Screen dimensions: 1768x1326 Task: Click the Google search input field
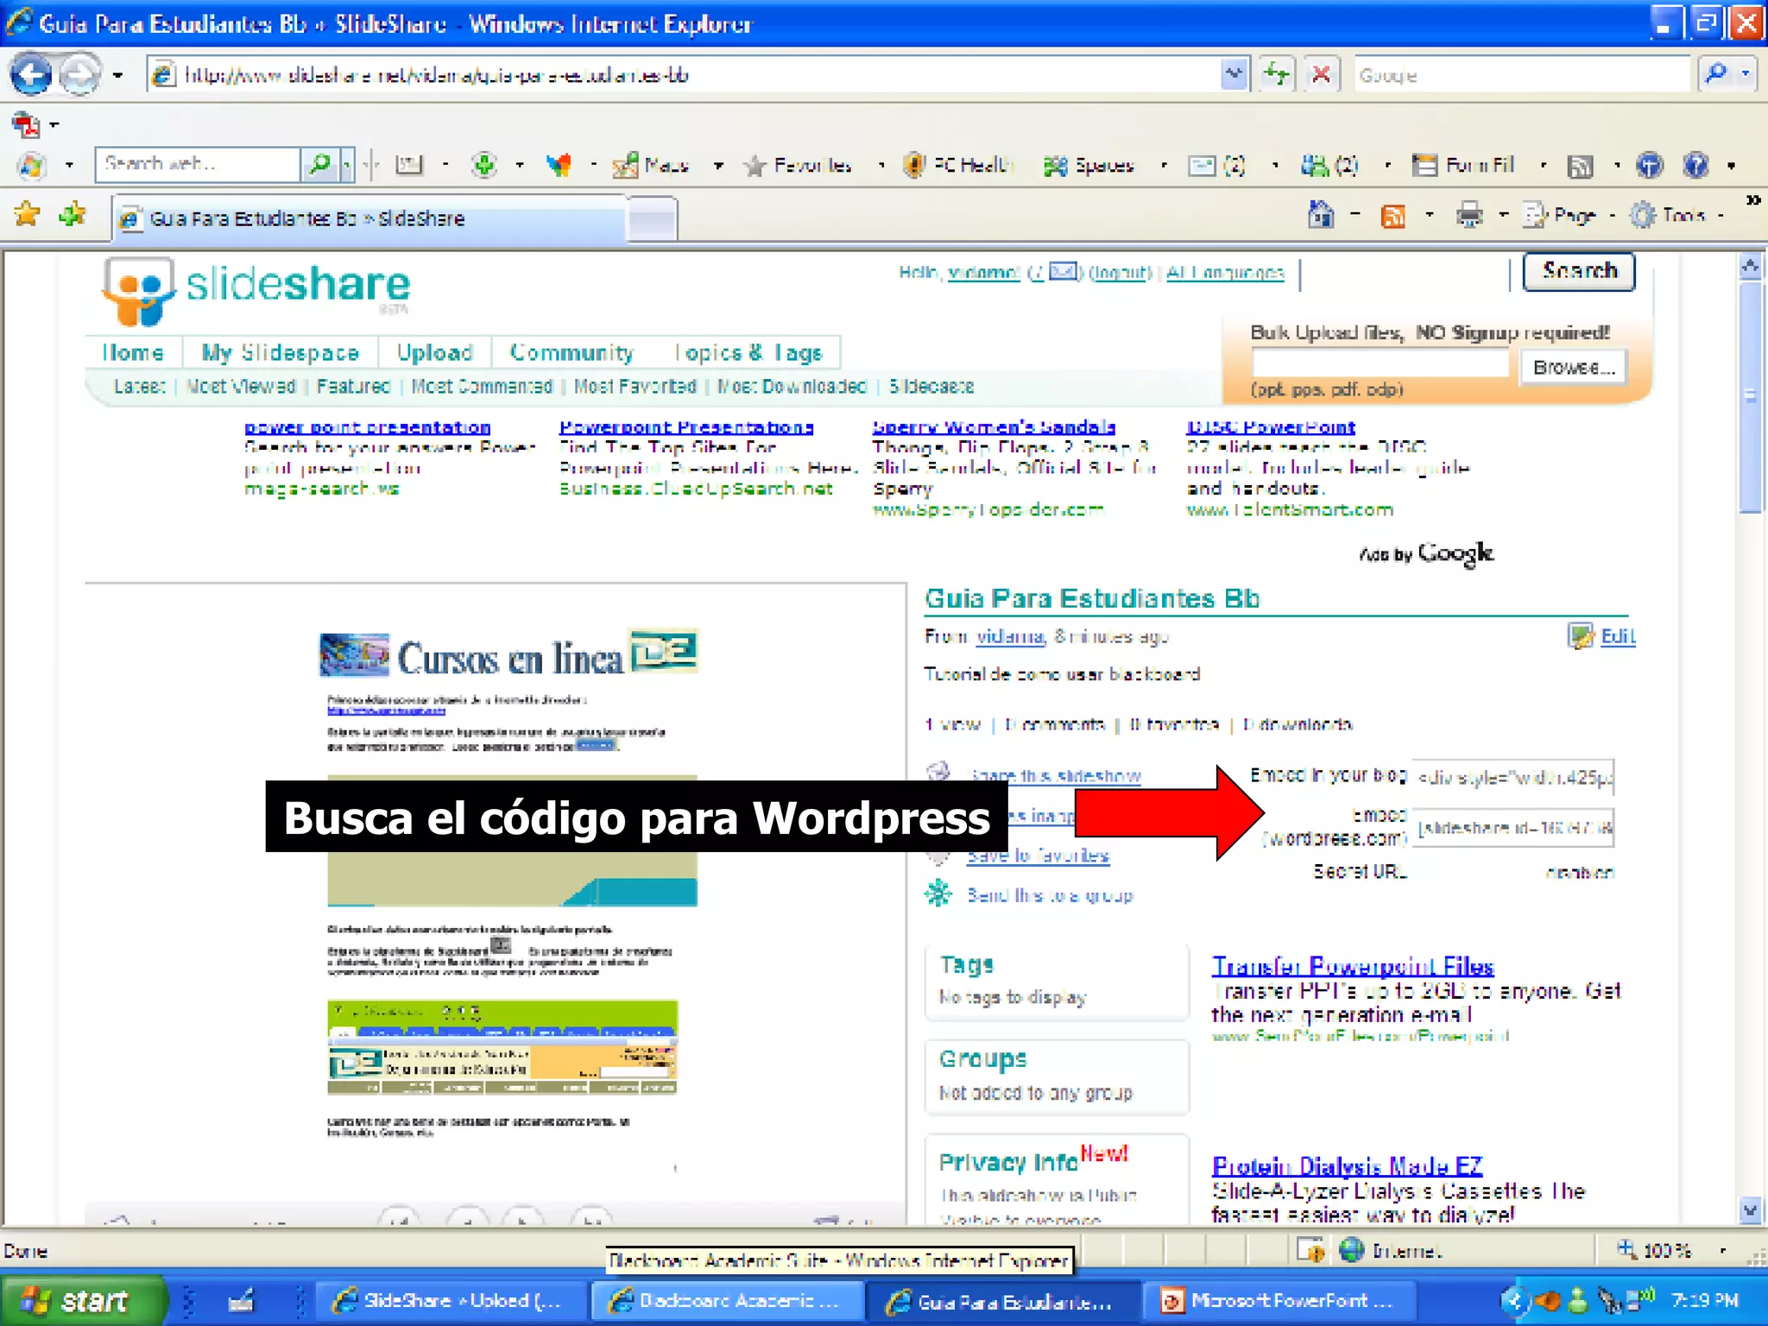click(1521, 75)
